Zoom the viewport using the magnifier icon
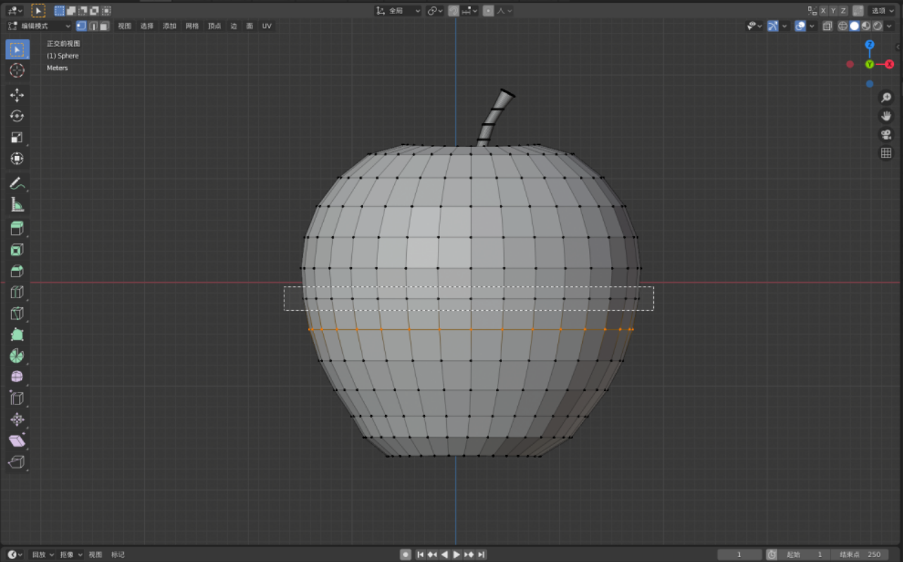This screenshot has width=903, height=562. coord(886,98)
